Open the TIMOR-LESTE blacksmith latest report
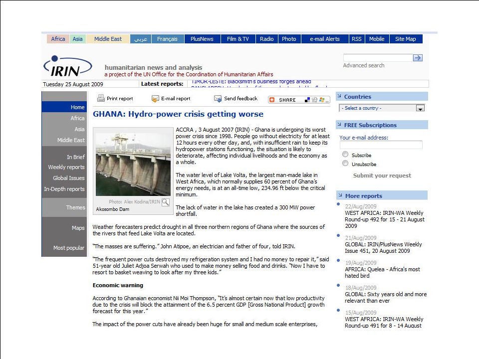This screenshot has width=479, height=359. (x=251, y=82)
